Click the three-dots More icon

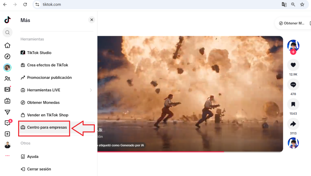(7, 156)
